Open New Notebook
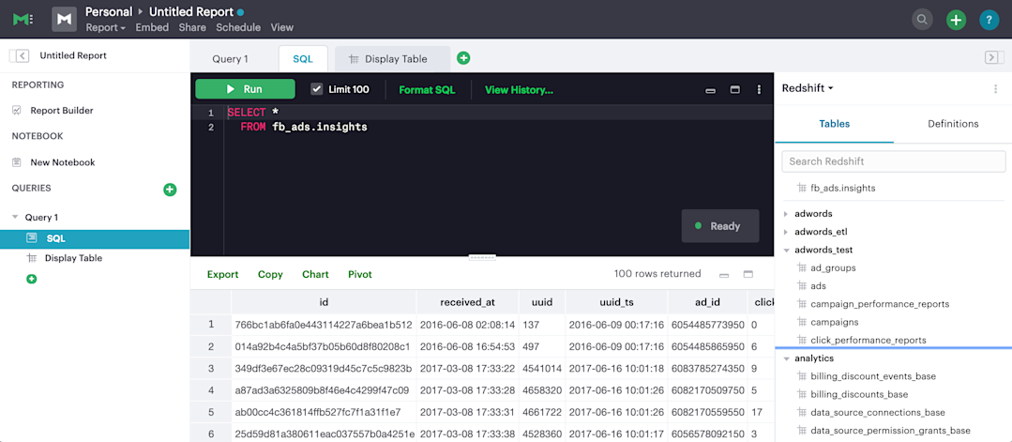Image resolution: width=1012 pixels, height=442 pixels. click(x=63, y=162)
